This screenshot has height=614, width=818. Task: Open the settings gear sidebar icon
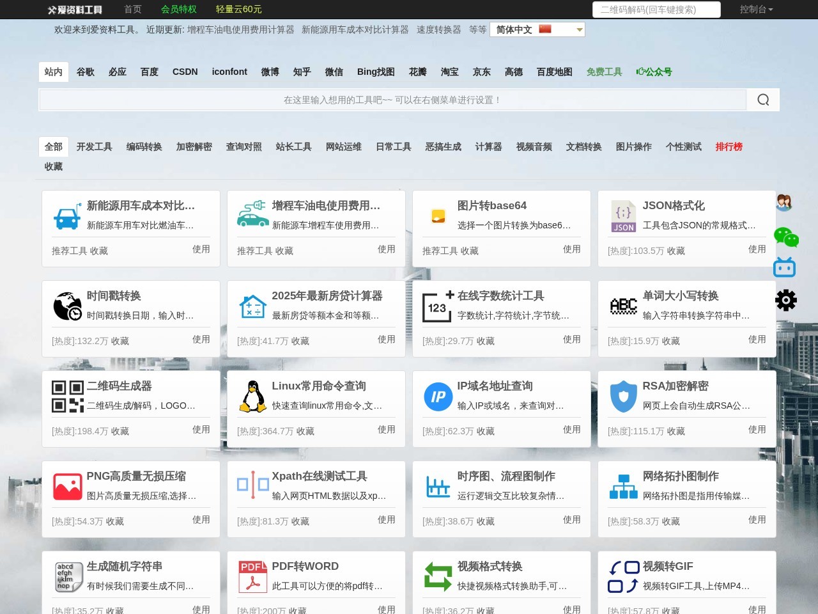(x=786, y=300)
